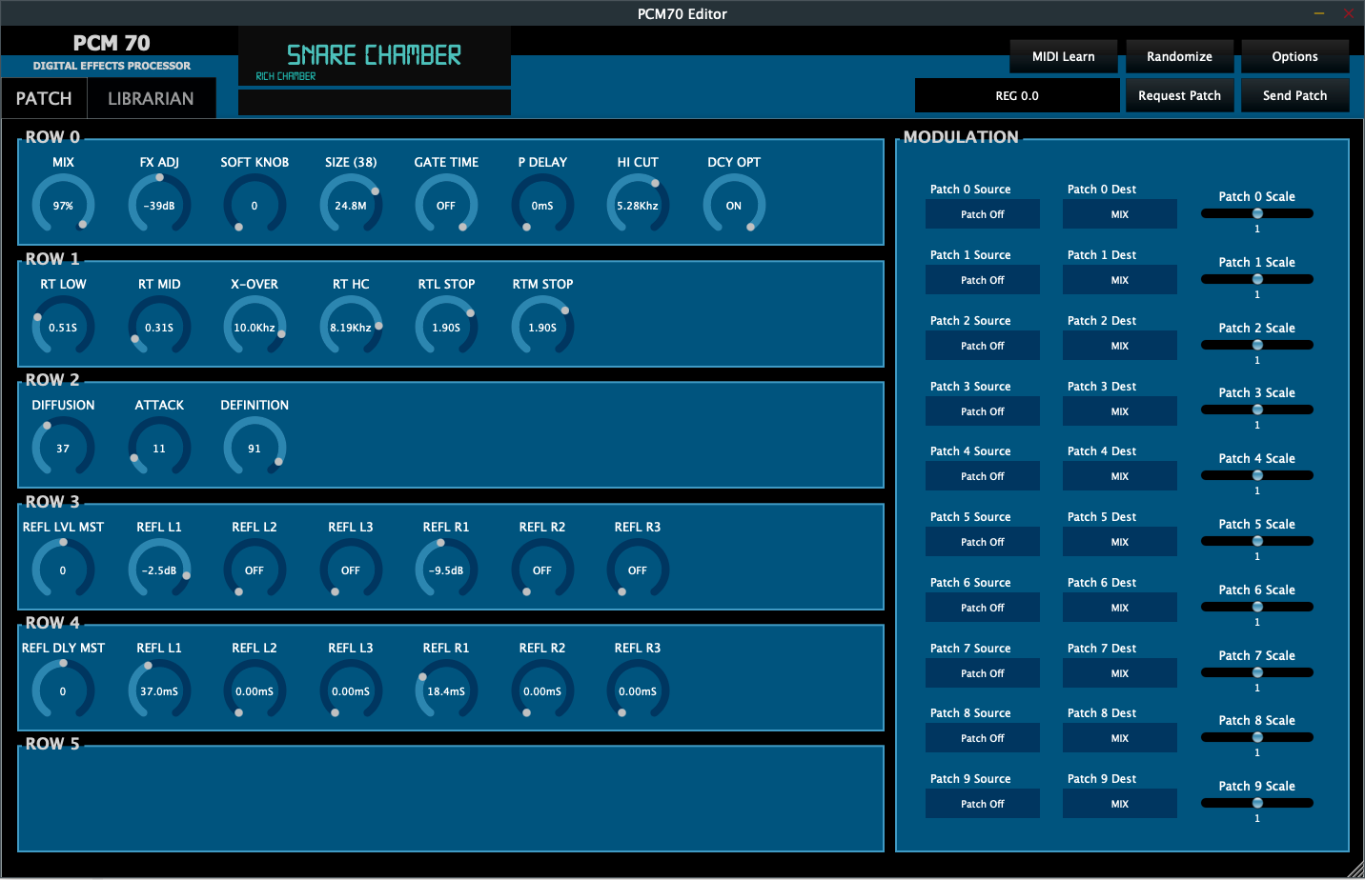Click the Row 4 REFL R3 delay knob

[x=638, y=690]
